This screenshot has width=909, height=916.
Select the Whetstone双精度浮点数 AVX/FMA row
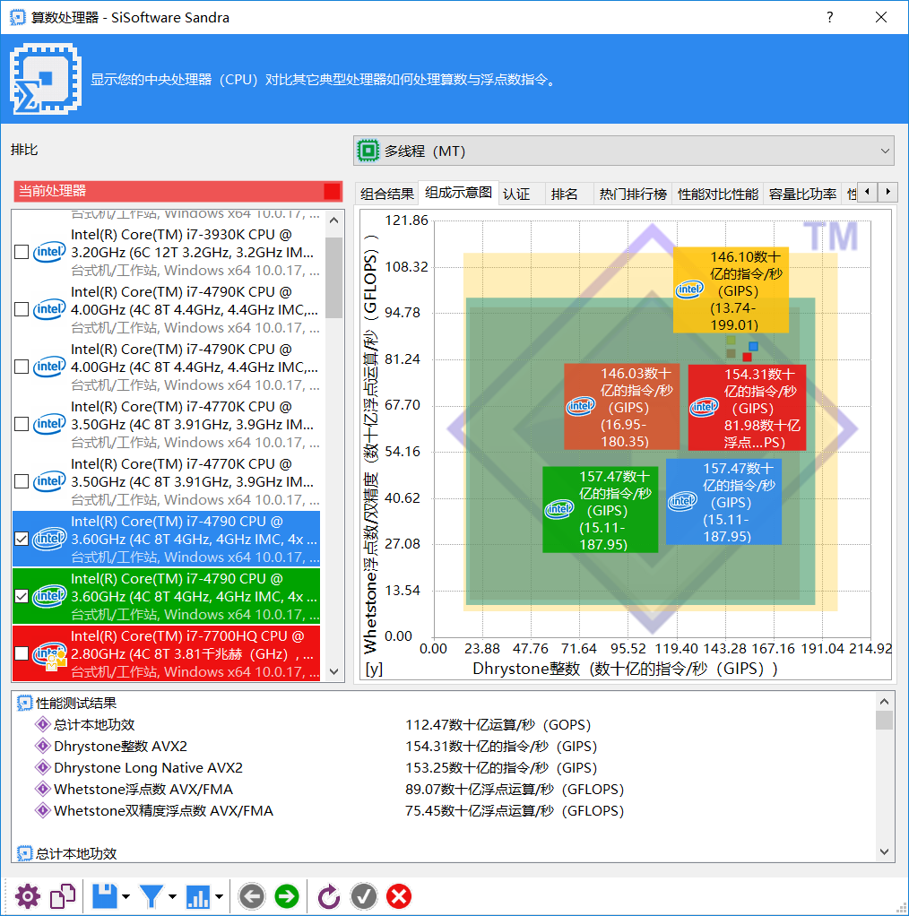coord(444,811)
